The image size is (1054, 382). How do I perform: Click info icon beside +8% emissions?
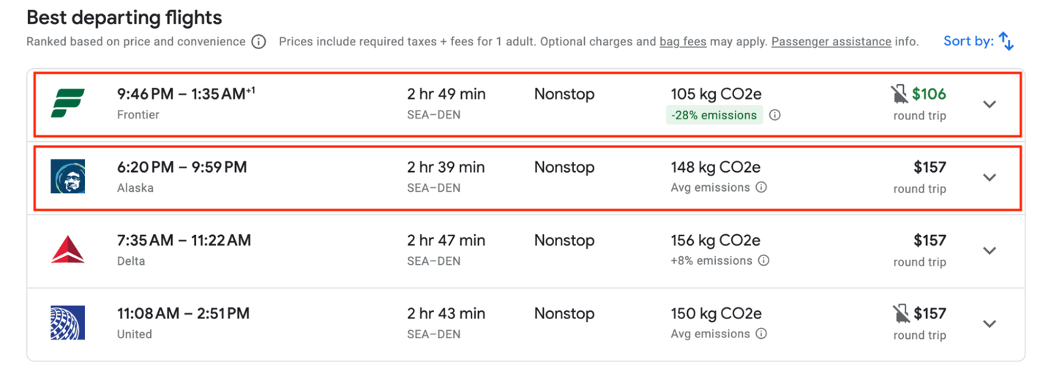[x=763, y=261]
